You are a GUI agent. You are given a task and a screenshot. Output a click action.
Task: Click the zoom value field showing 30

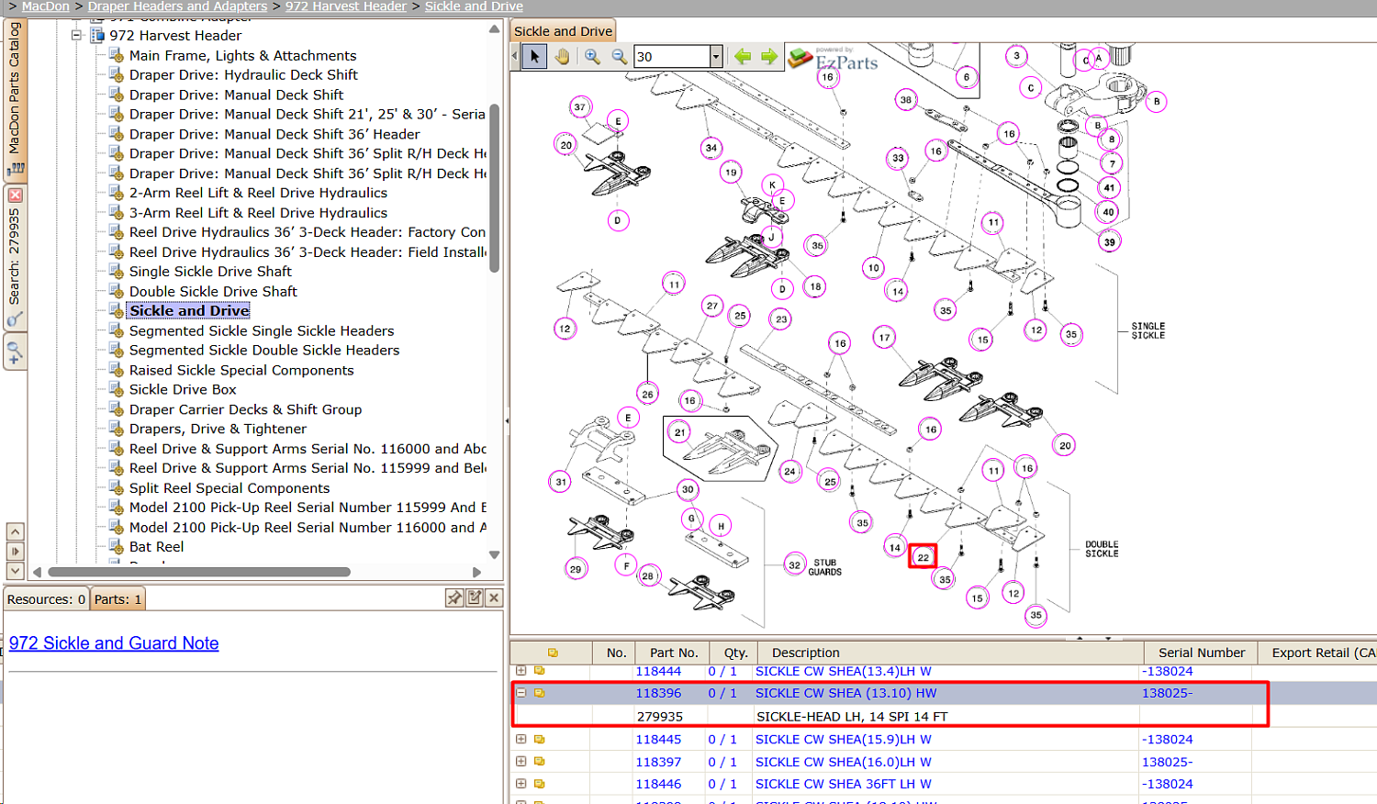pyautogui.click(x=670, y=57)
